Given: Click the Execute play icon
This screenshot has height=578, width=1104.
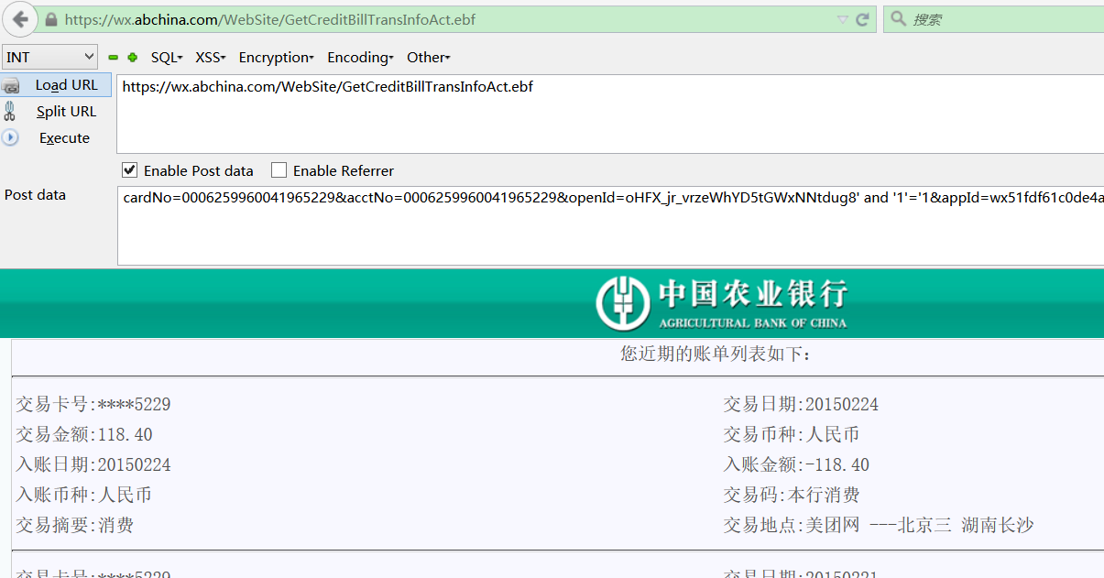Looking at the screenshot, I should pos(10,137).
